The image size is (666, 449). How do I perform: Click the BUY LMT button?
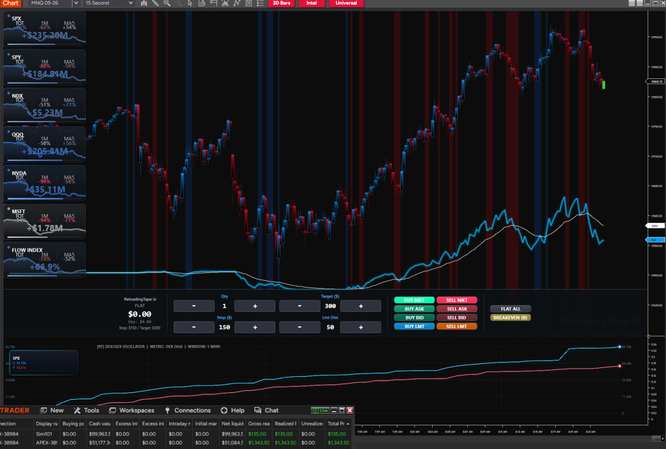tap(414, 326)
